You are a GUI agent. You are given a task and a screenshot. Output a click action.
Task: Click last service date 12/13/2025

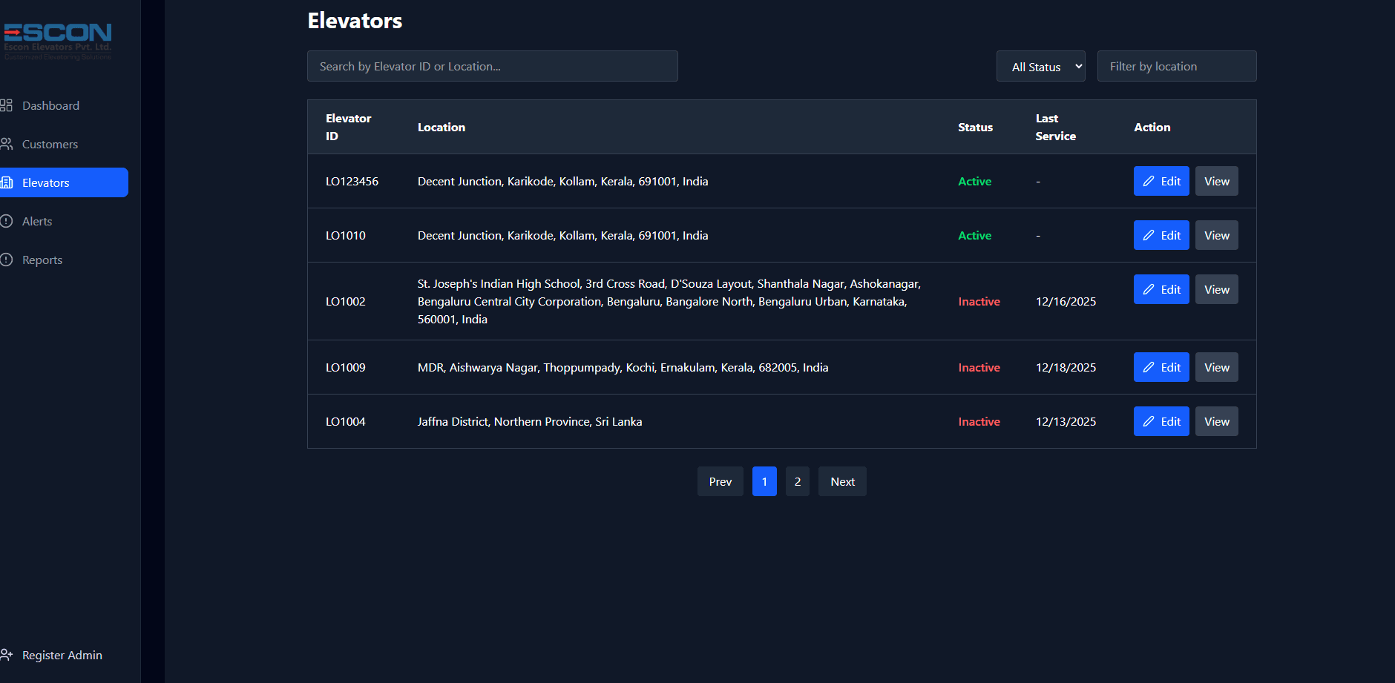coord(1066,421)
